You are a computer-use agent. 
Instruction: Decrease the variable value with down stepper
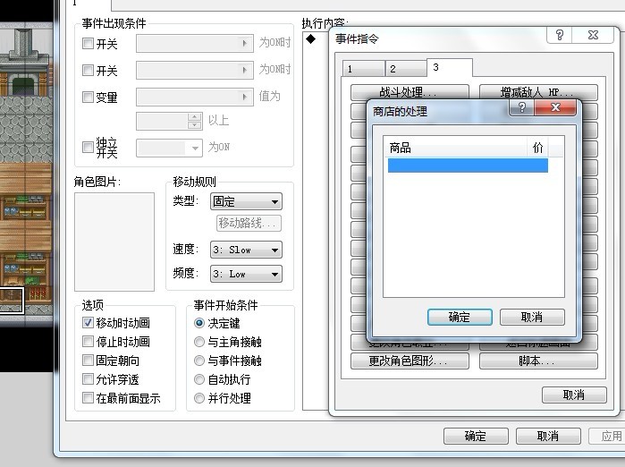195,125
